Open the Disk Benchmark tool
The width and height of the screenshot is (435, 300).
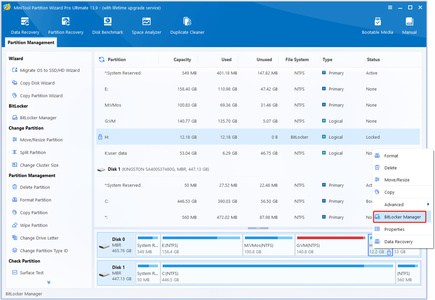(x=108, y=26)
